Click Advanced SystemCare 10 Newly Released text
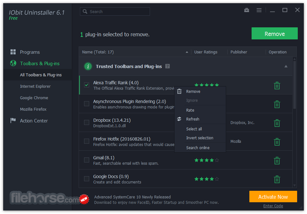The height and width of the screenshot is (214, 307). tap(132, 197)
